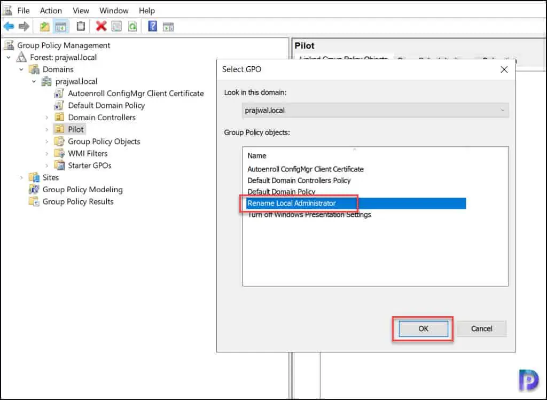This screenshot has width=547, height=400.
Task: Cancel the Select GPO dialog
Action: (x=481, y=328)
